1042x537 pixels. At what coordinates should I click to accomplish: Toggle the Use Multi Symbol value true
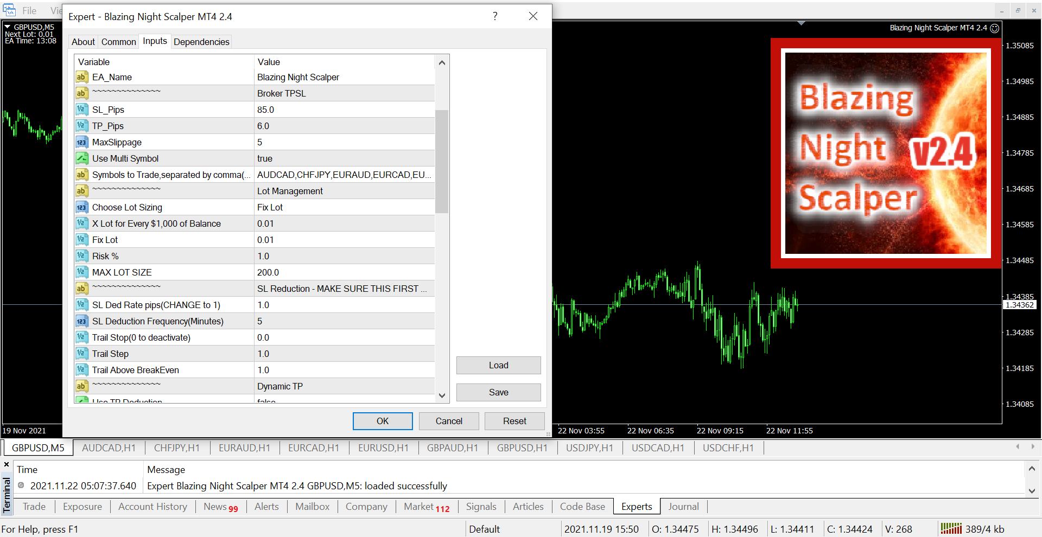click(x=345, y=158)
